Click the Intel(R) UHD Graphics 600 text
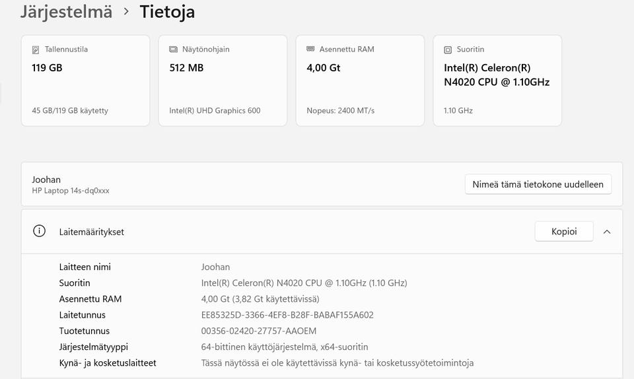The height and width of the screenshot is (379, 634). pyautogui.click(x=215, y=110)
